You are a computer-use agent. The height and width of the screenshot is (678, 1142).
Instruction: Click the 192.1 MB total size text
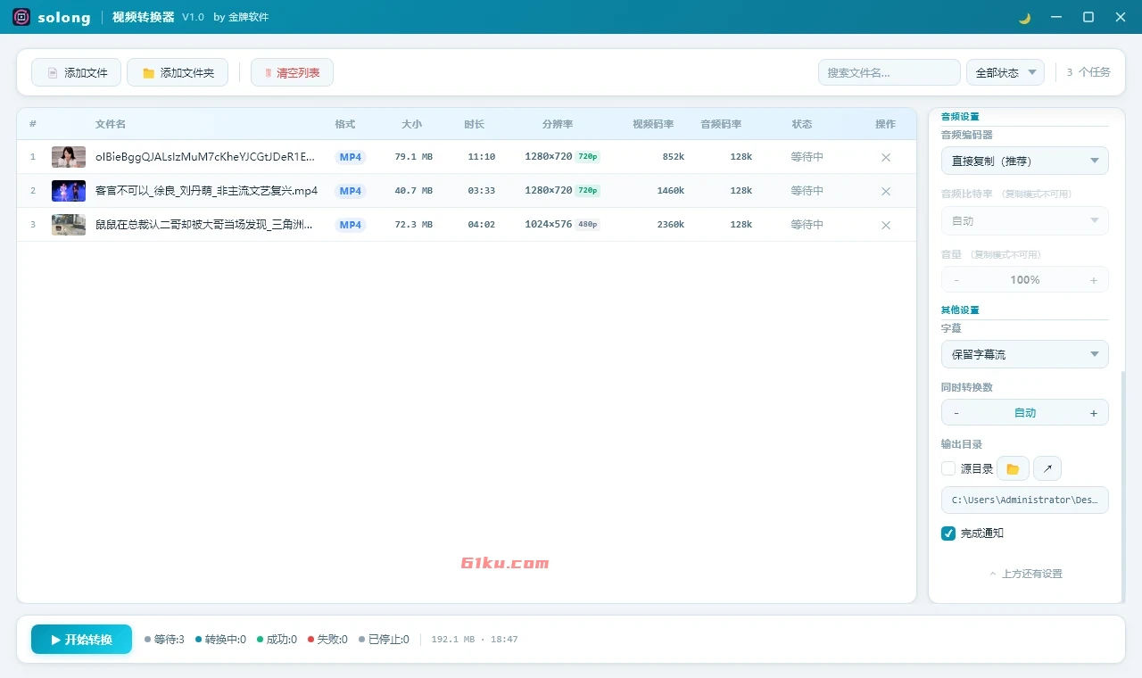[x=453, y=640]
